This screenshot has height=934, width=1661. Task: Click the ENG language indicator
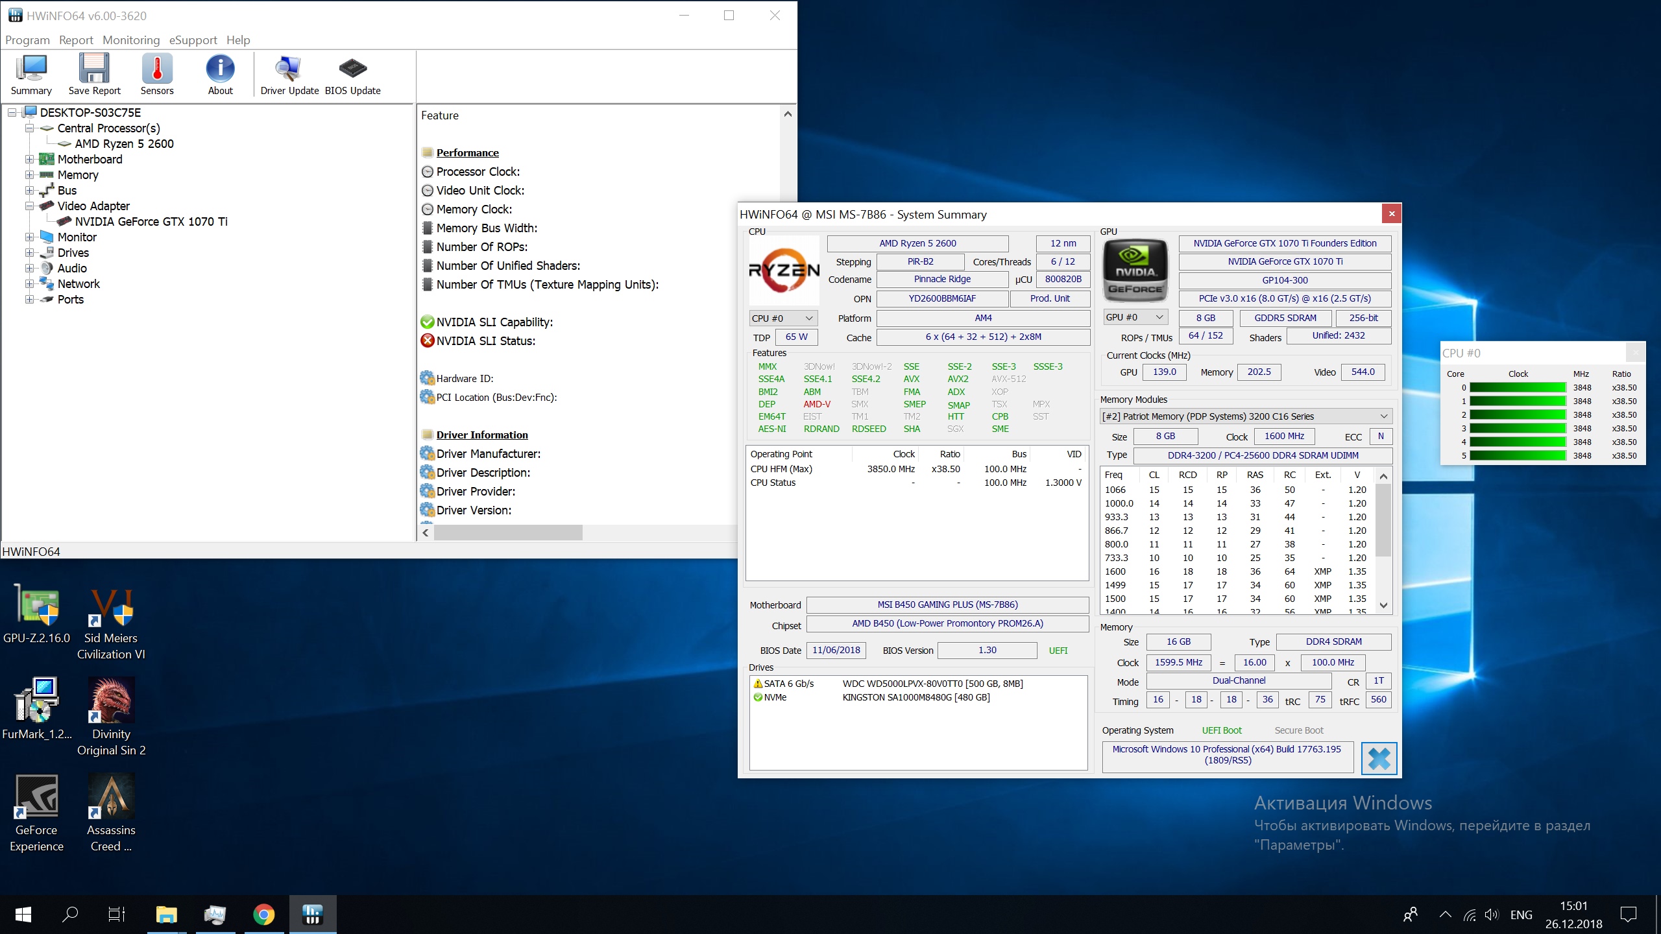1522,915
